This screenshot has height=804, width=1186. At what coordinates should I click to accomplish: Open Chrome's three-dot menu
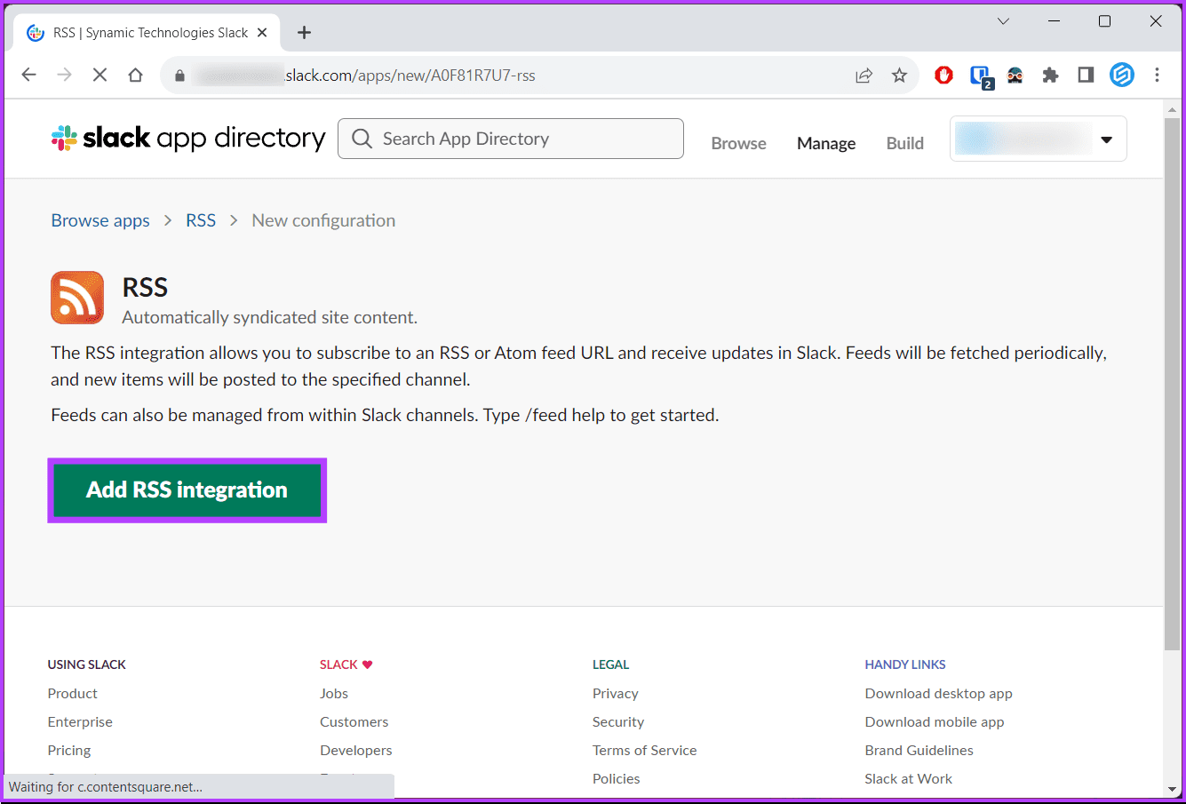[1157, 76]
